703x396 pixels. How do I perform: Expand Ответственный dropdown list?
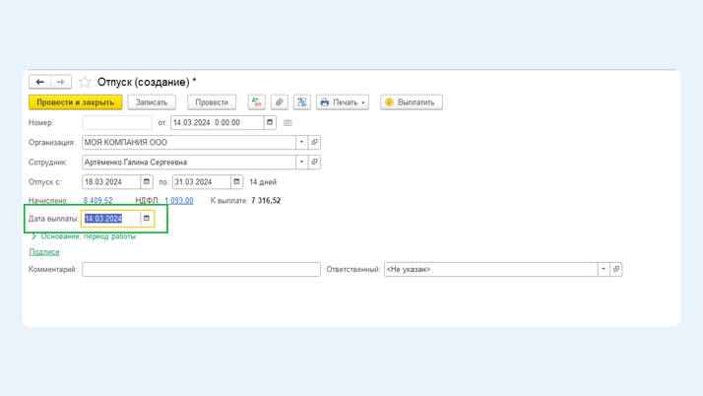[604, 269]
